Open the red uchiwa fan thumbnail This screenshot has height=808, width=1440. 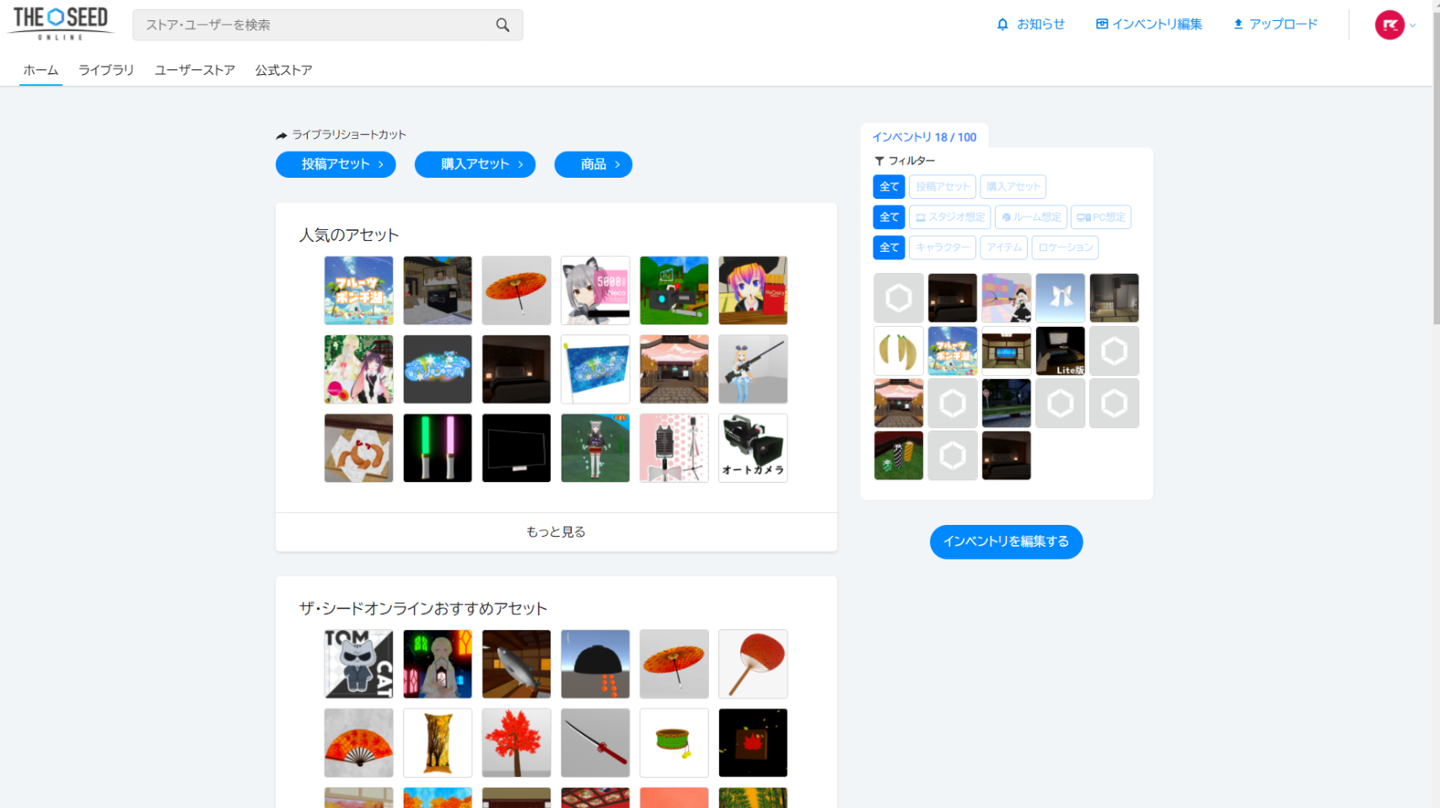click(753, 664)
